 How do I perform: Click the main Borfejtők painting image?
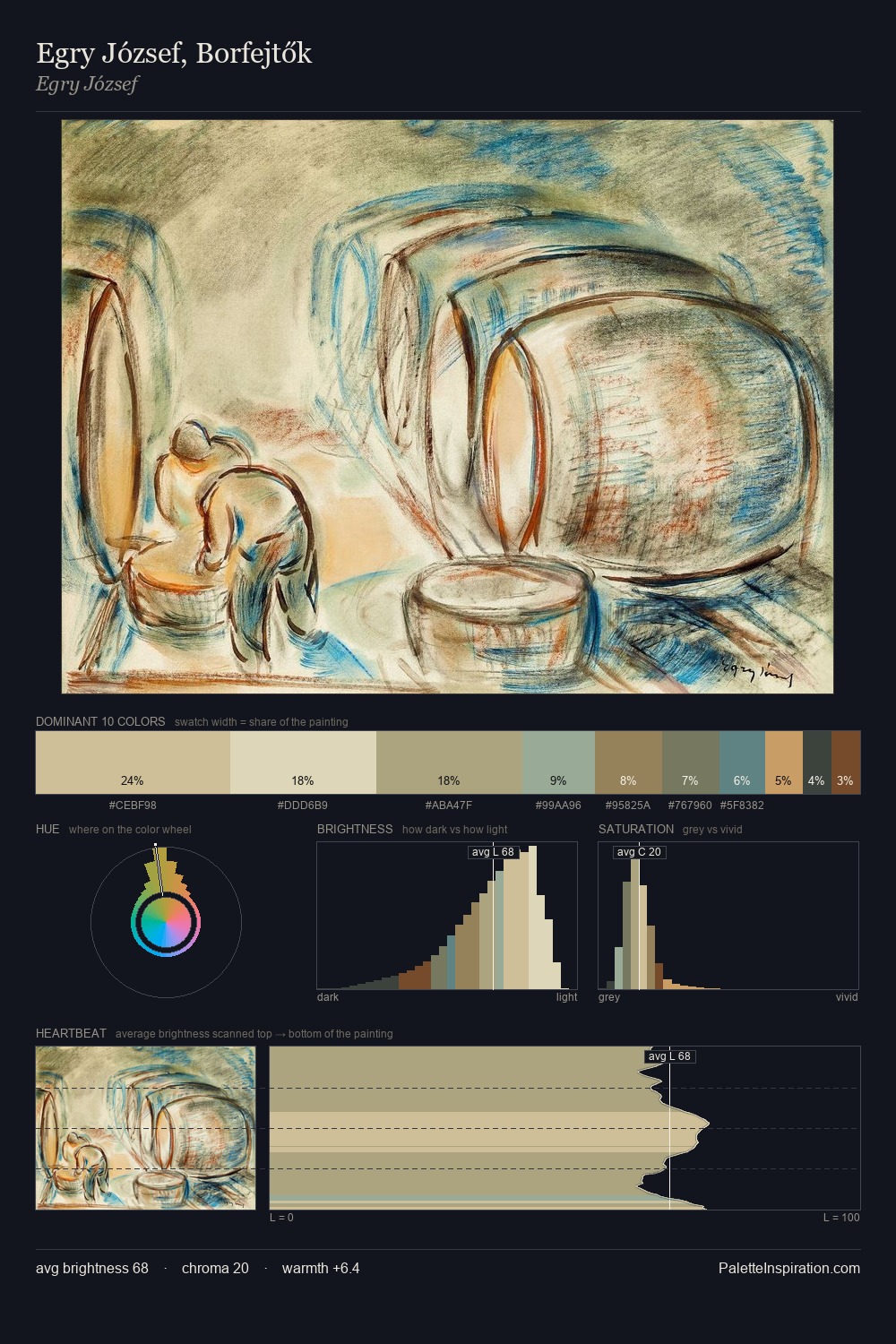pos(447,407)
